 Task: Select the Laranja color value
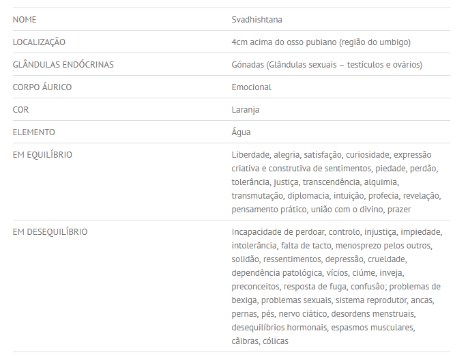pos(245,109)
